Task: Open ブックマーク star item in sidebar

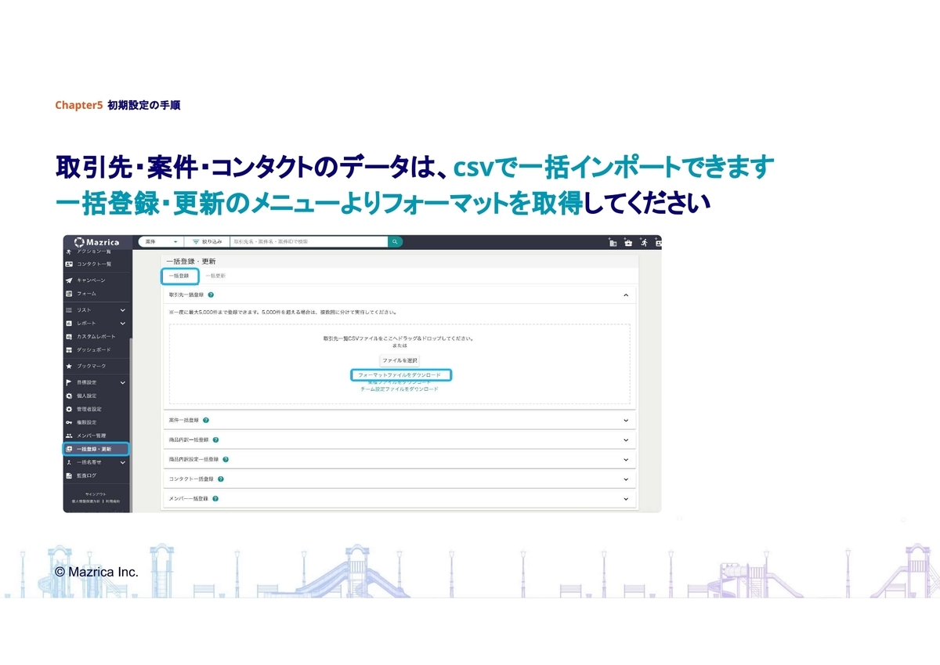Action: point(91,366)
